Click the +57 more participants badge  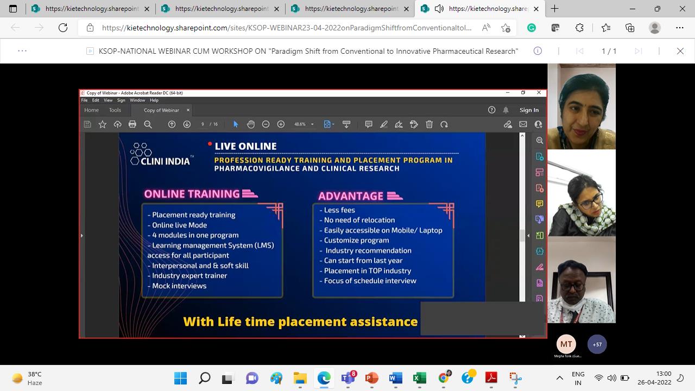pyautogui.click(x=597, y=344)
